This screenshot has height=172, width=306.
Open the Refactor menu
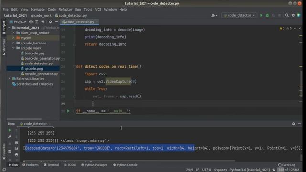pyautogui.click(x=65, y=9)
